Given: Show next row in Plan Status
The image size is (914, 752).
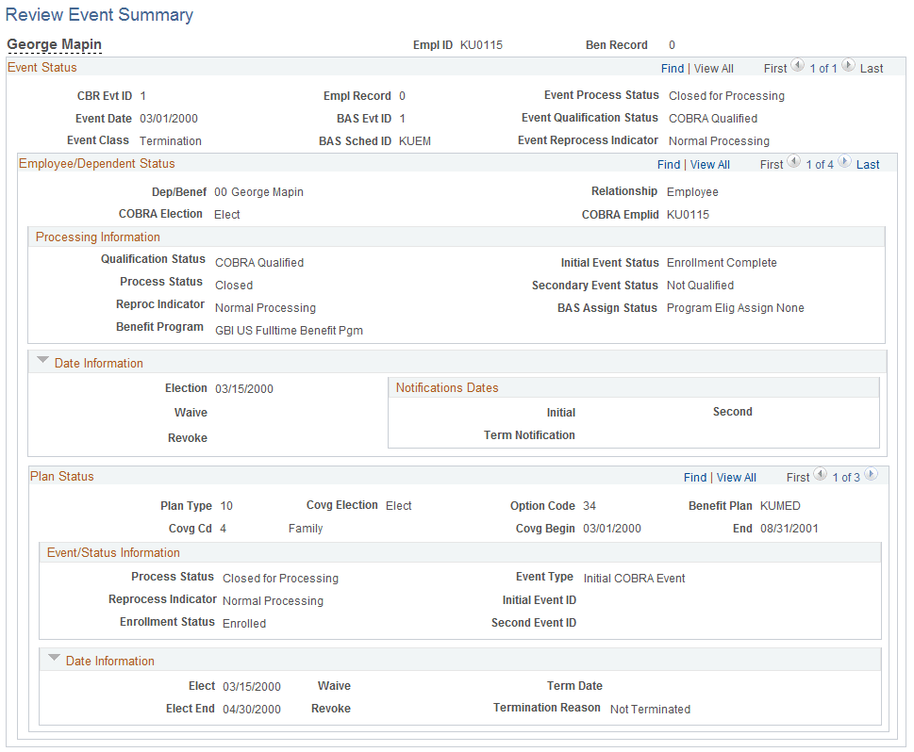Looking at the screenshot, I should (871, 475).
